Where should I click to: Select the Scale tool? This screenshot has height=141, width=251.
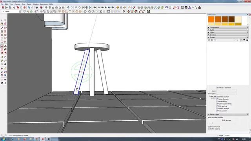click(x=2, y=53)
